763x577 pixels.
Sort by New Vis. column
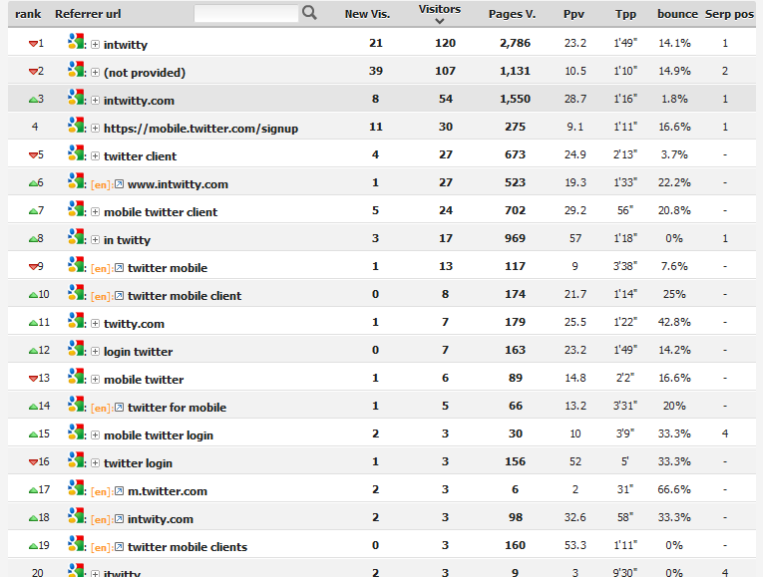click(x=367, y=14)
